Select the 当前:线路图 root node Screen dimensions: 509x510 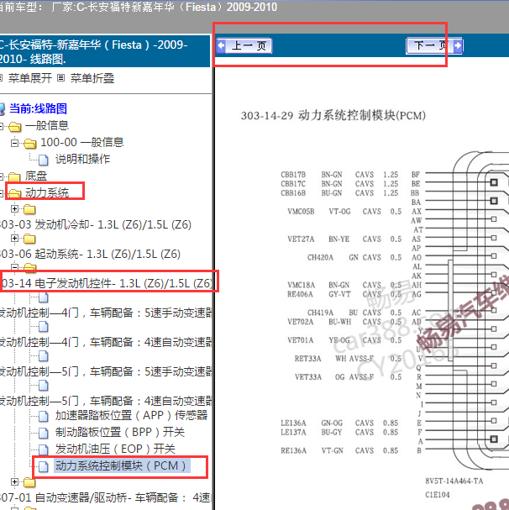(38, 108)
